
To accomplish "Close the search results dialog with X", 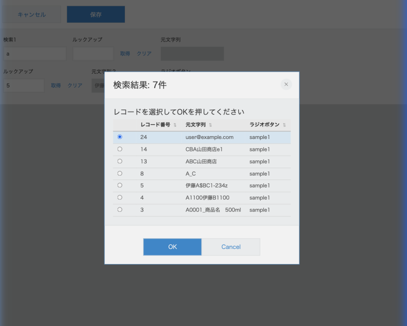I will (286, 85).
